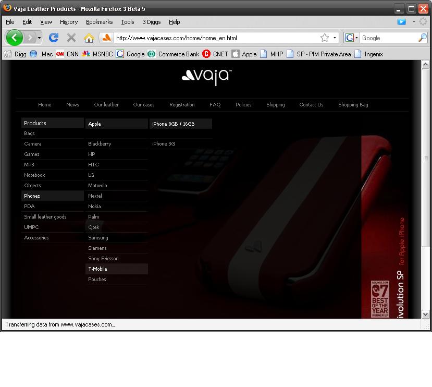Select Phones in Products list

tap(53, 196)
